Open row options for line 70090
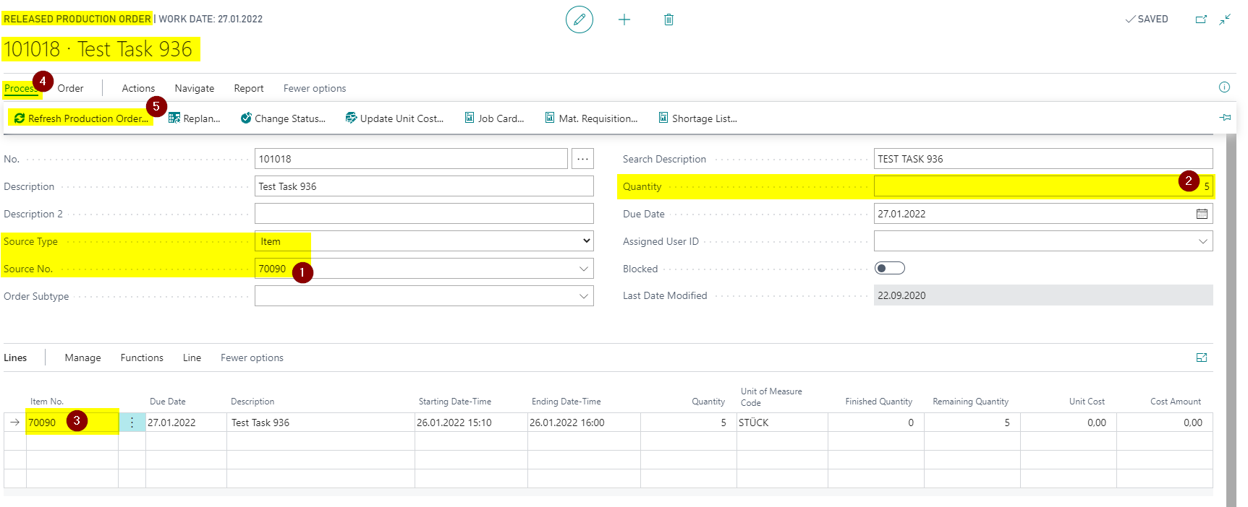The height and width of the screenshot is (507, 1248). tap(132, 422)
